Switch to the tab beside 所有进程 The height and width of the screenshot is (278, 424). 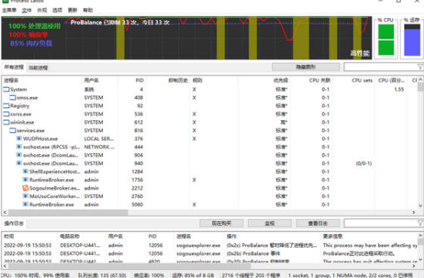pos(38,68)
